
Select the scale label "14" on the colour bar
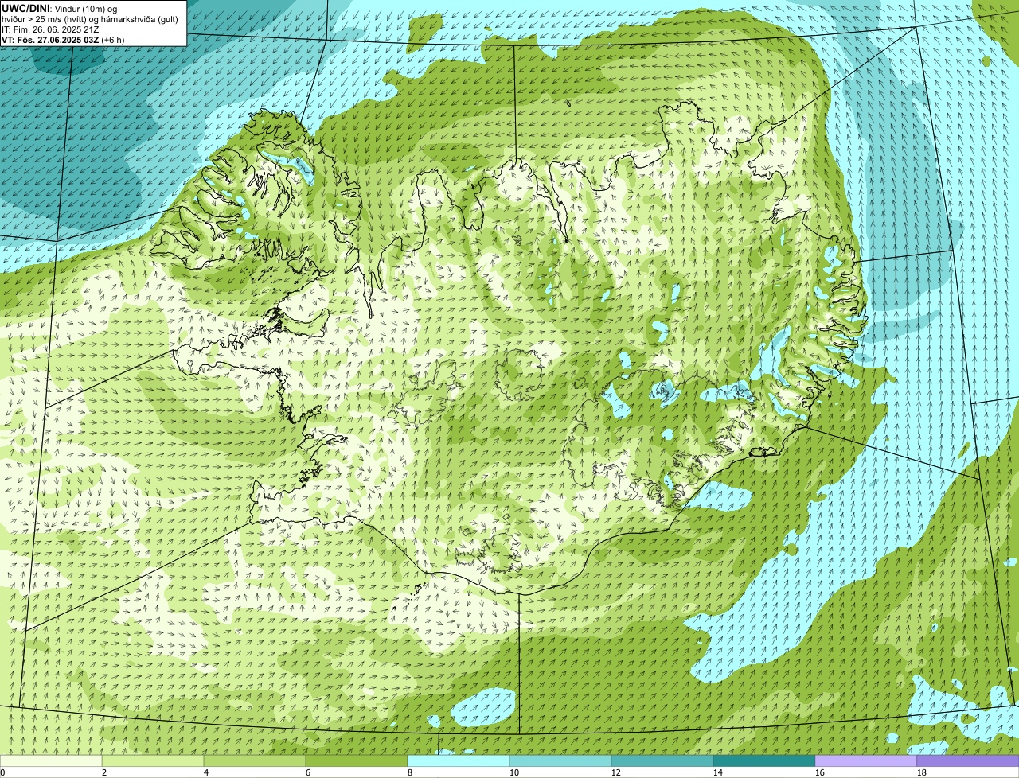tap(717, 772)
